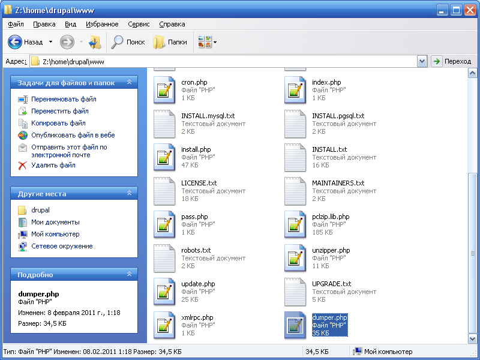Image resolution: width=480 pixels, height=360 pixels.
Task: Select the INSTALL.mysql.txt document icon
Action: tap(164, 124)
